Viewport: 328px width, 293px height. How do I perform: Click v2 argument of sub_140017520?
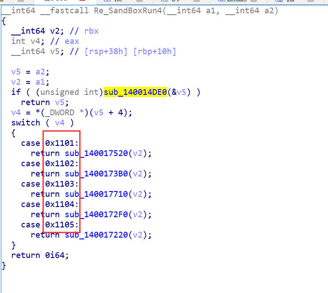coord(138,153)
